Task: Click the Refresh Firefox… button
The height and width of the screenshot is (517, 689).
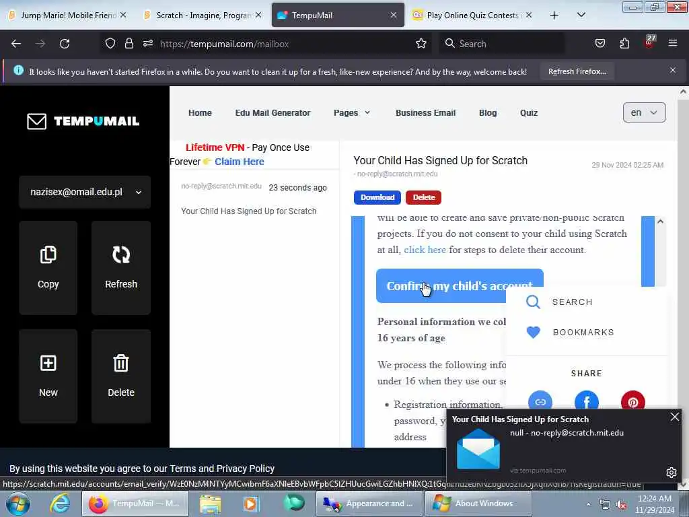Action: click(577, 71)
